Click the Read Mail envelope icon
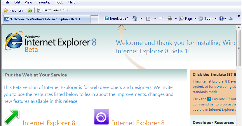 click(x=161, y=19)
